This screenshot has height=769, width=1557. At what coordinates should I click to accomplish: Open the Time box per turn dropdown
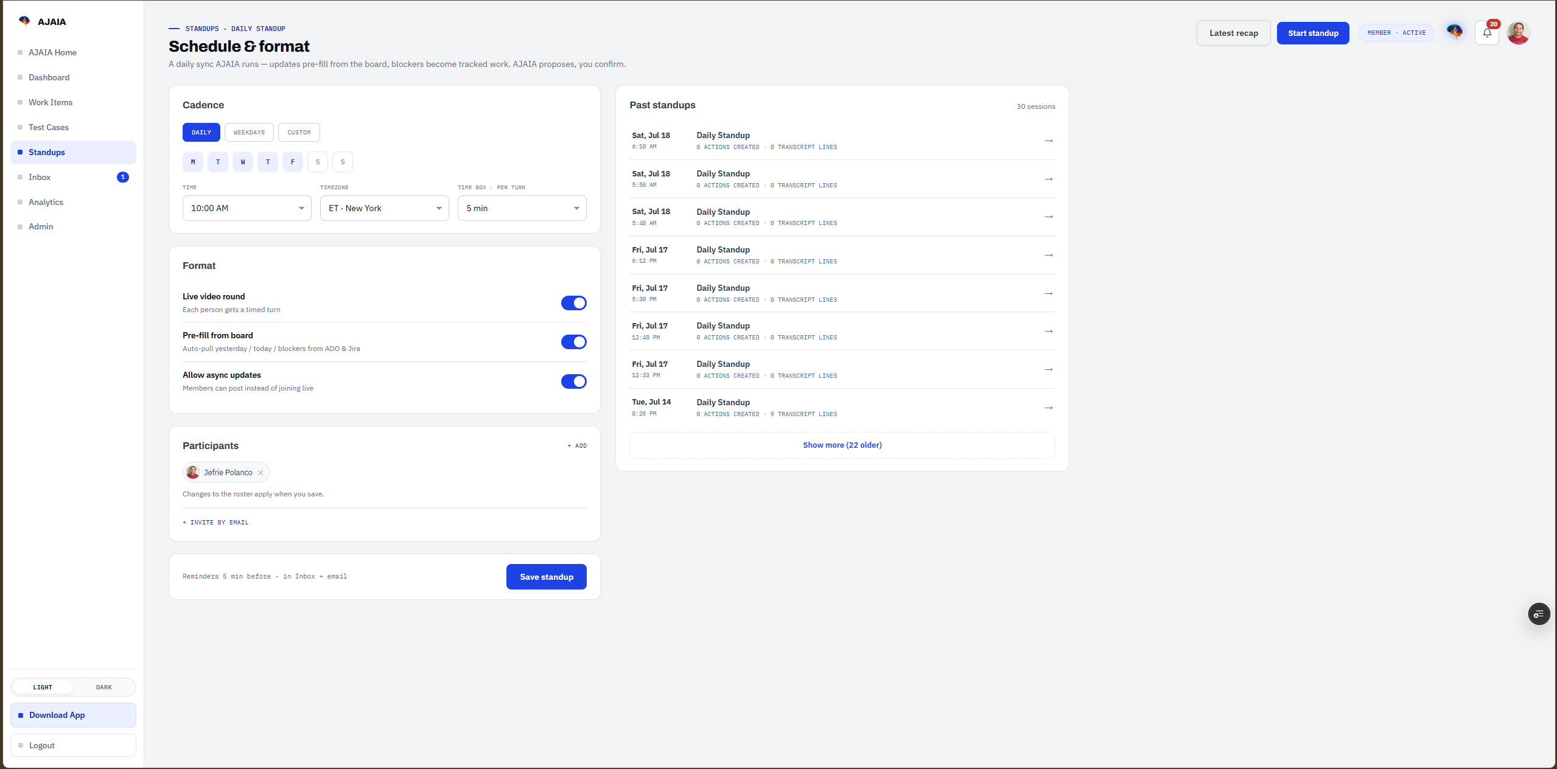[x=522, y=208]
